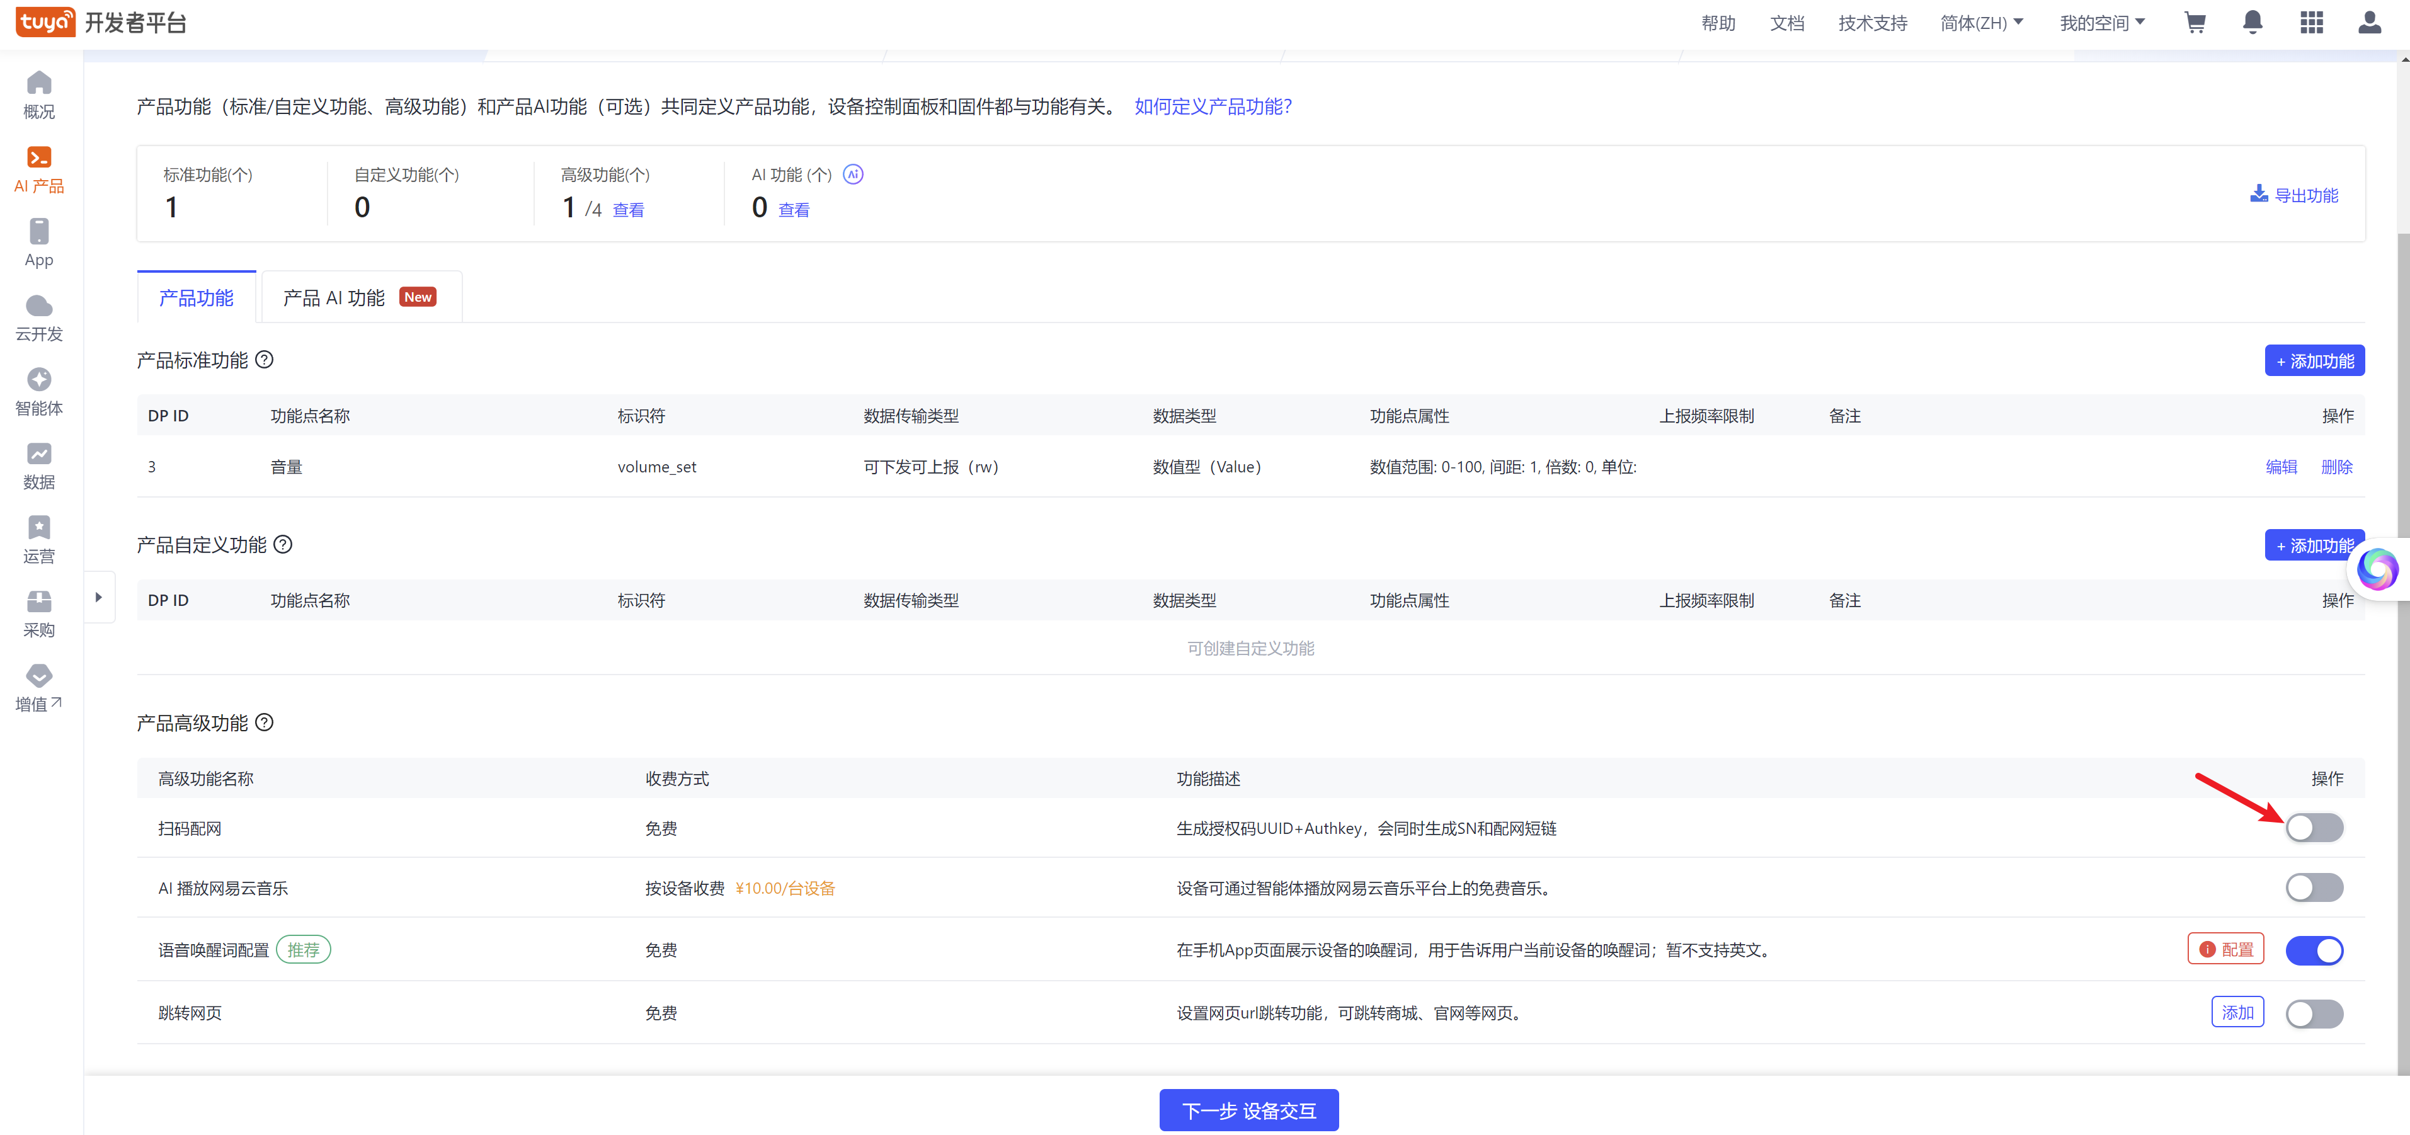Open the shopping cart icon
The width and height of the screenshot is (2410, 1135).
pyautogui.click(x=2195, y=23)
